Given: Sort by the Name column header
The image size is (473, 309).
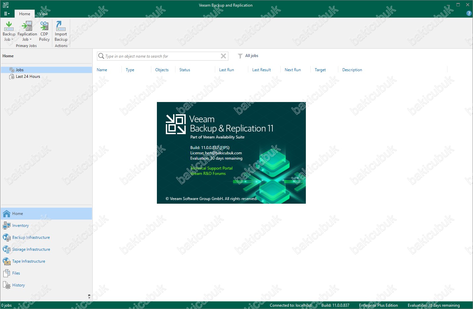Looking at the screenshot, I should [x=102, y=70].
